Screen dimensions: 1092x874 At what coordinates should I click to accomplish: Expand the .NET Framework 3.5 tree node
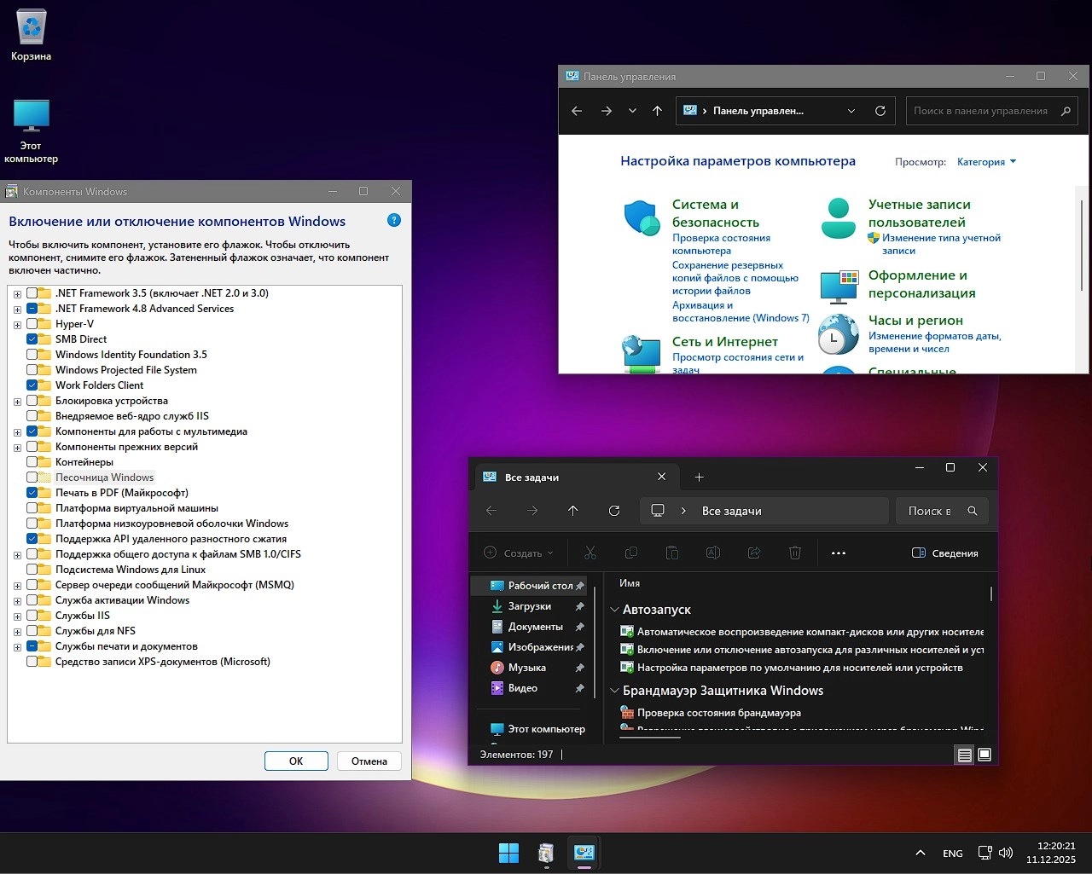point(17,294)
